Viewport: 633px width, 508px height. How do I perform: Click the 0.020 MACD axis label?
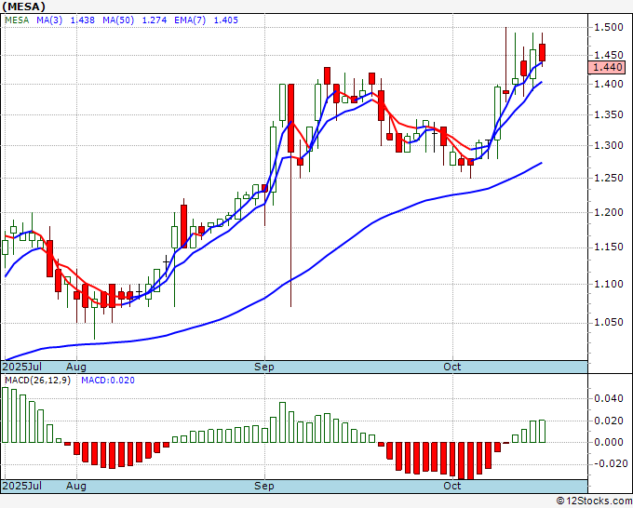[x=609, y=421]
